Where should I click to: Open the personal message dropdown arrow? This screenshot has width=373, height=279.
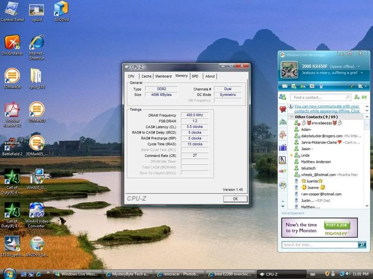[x=362, y=73]
